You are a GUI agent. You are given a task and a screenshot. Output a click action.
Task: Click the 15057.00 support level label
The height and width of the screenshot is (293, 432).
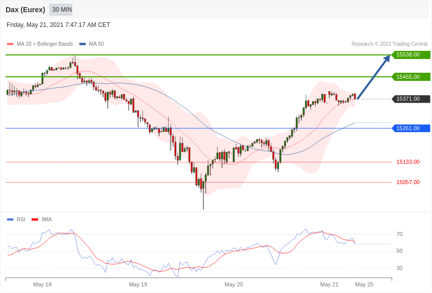point(408,182)
